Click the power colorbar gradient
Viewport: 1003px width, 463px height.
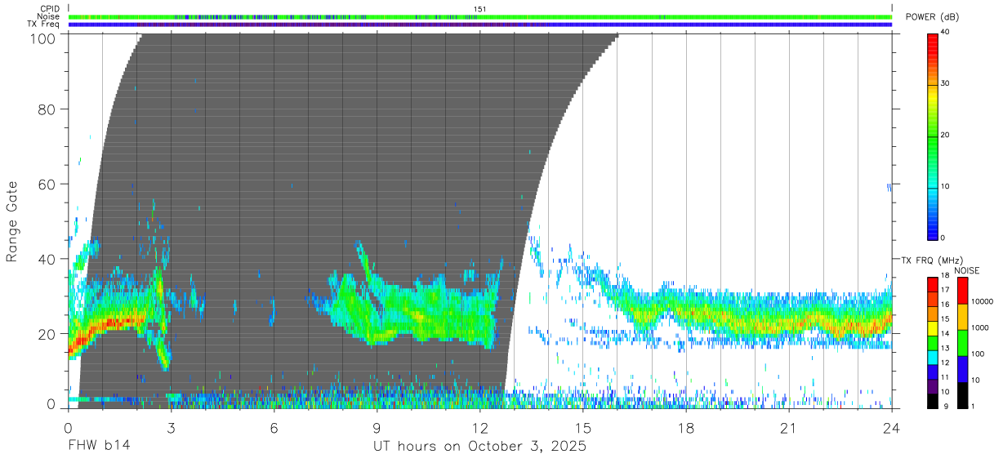pyautogui.click(x=933, y=136)
